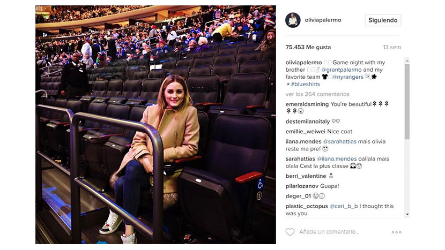445x250 pixels.
Task: Open the #blueshirts hashtag
Action: (x=306, y=84)
